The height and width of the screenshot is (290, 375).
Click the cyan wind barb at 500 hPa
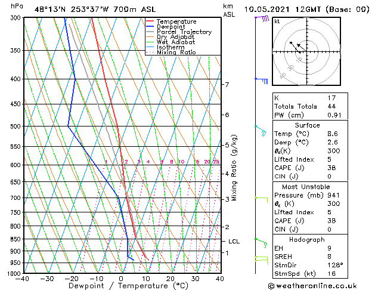[261, 131]
